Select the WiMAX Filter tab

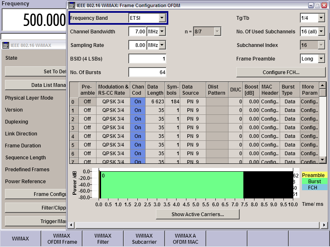pyautogui.click(x=103, y=239)
